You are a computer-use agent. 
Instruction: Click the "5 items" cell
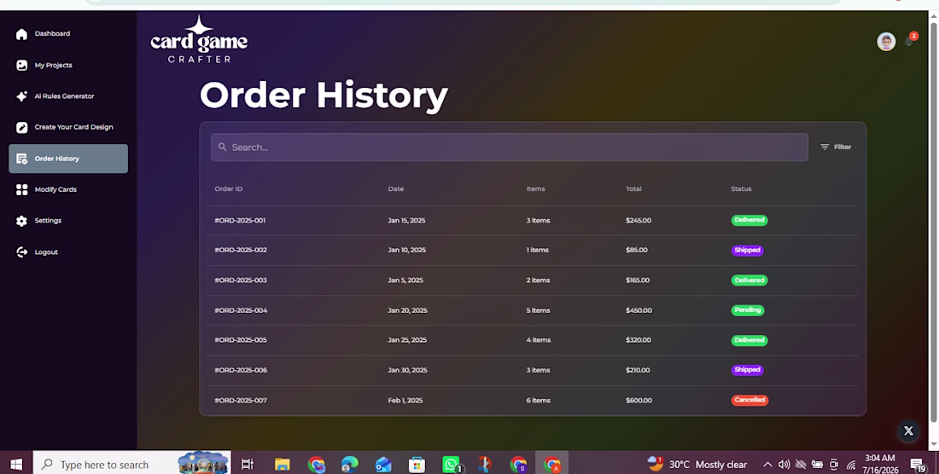point(538,310)
